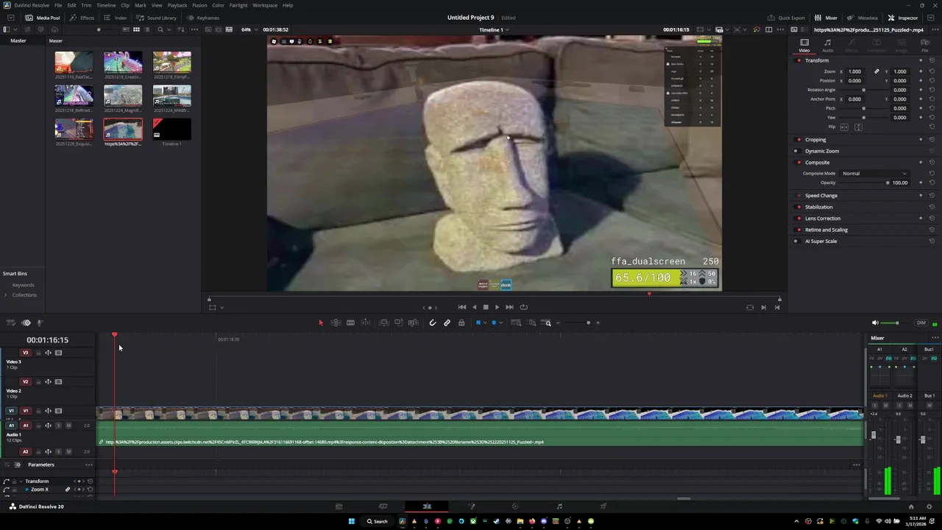Open the File menu
Viewport: 942px width, 530px height.
(57, 5)
